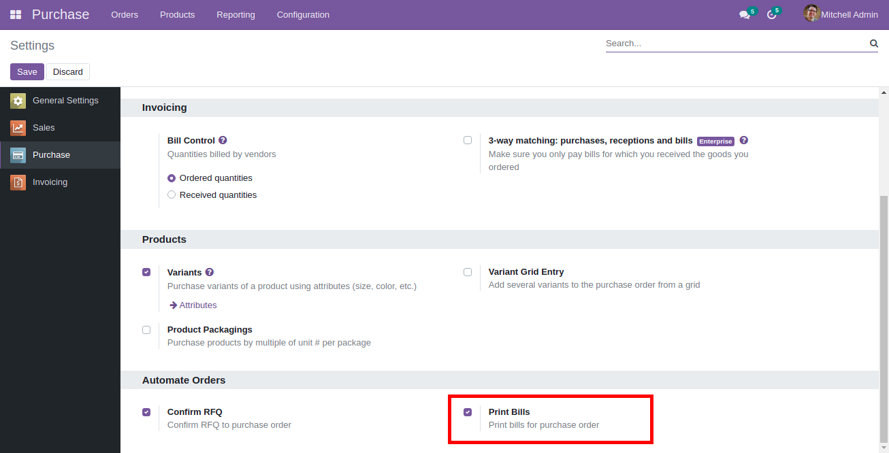
Task: Follow the Attributes link
Action: 197,305
